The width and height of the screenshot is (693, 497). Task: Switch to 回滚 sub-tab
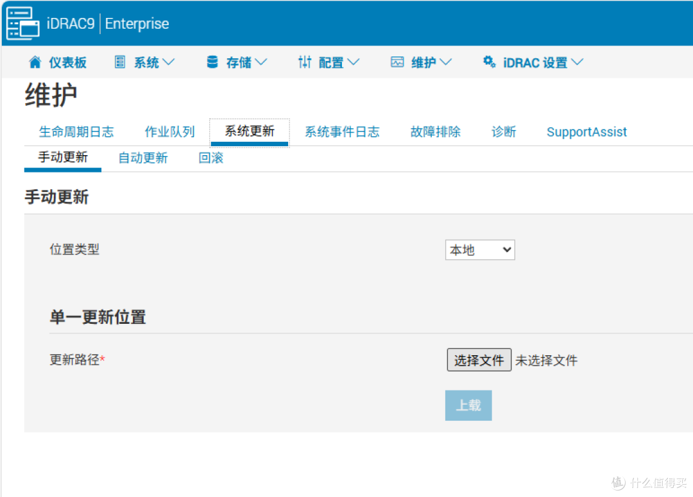click(211, 158)
